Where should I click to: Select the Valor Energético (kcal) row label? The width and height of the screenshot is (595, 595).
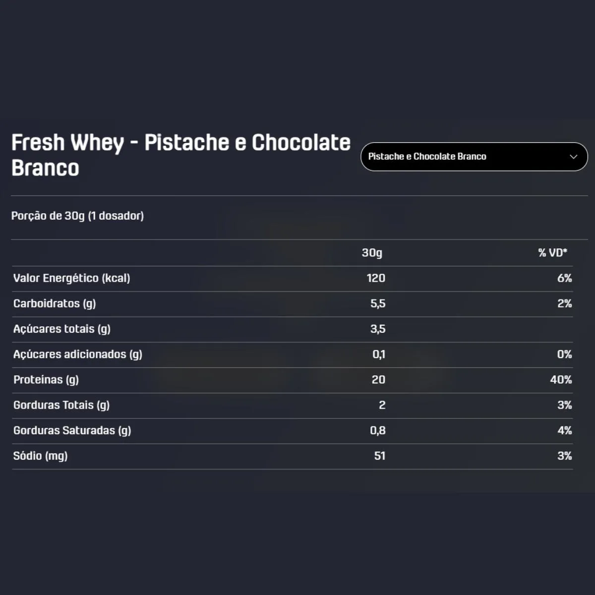coord(71,278)
